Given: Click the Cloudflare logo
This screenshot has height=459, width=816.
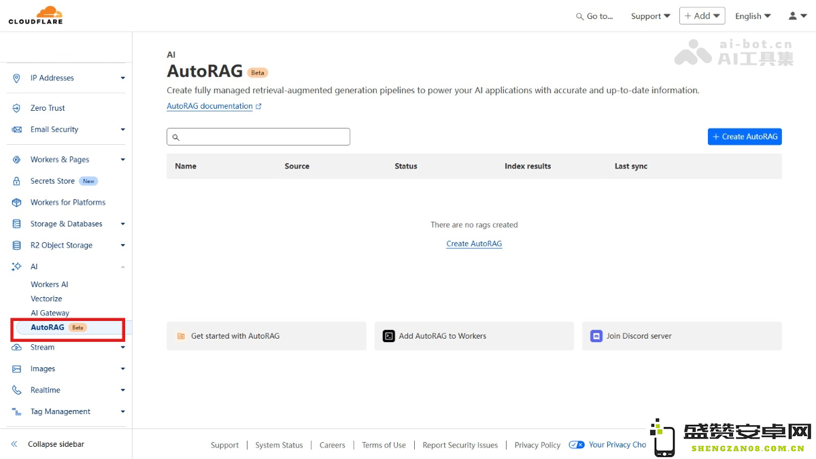Looking at the screenshot, I should coord(36,15).
